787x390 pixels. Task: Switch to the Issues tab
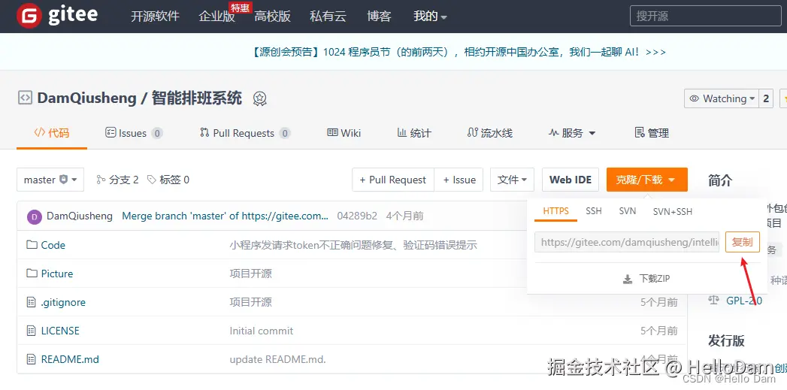click(x=134, y=133)
